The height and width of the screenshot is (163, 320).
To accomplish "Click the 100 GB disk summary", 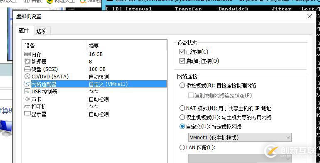I will pyautogui.click(x=97, y=69).
